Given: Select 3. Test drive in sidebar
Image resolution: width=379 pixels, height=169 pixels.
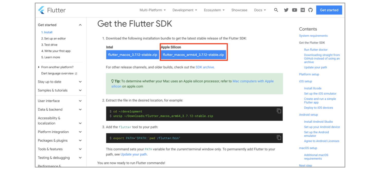Looking at the screenshot, I should coord(49,45).
